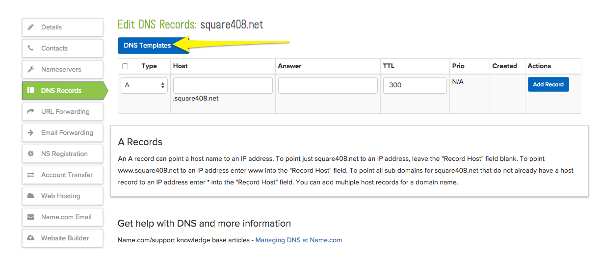
Task: Click into the Answer input field
Action: [328, 85]
